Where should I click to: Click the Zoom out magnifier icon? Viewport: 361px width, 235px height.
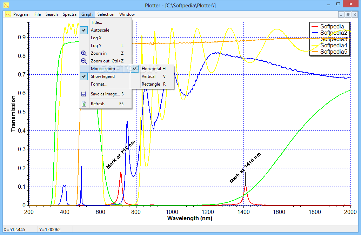click(x=84, y=61)
